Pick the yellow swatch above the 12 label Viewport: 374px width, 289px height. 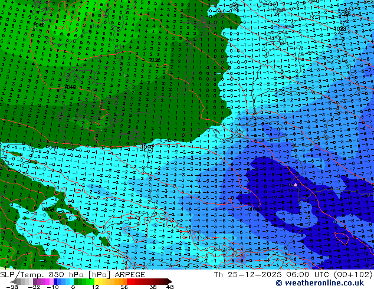(x=96, y=281)
